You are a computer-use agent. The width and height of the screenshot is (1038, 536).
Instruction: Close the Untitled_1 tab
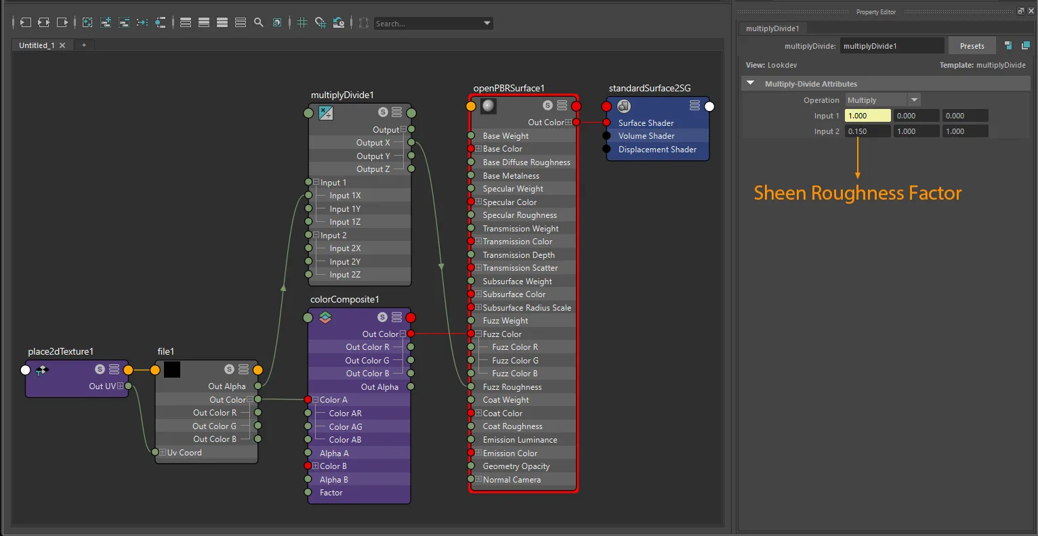tap(62, 45)
